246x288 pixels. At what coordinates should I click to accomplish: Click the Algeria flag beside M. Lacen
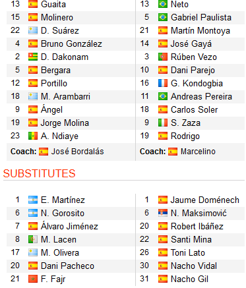point(33,239)
